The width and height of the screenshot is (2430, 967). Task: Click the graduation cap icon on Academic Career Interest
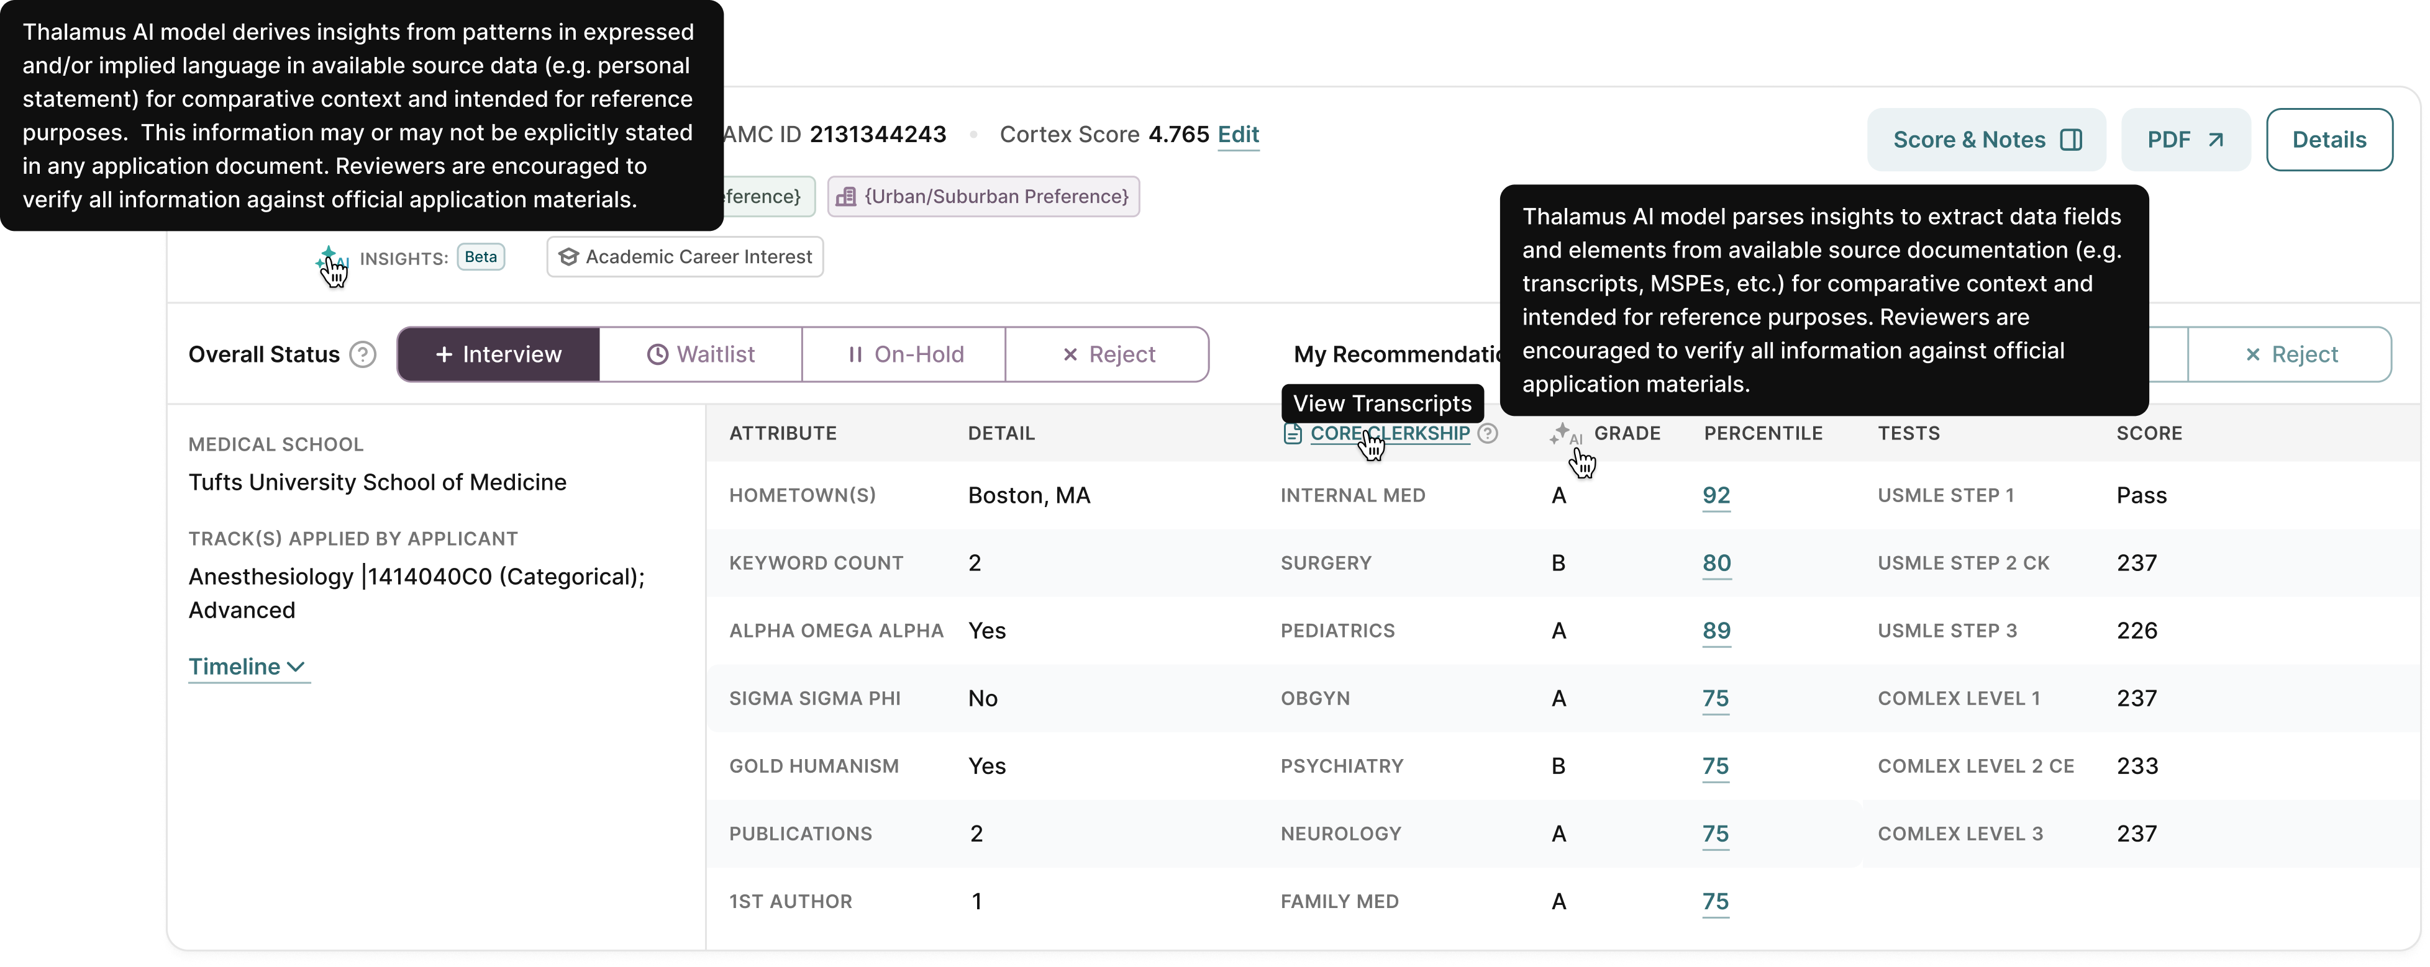(568, 258)
